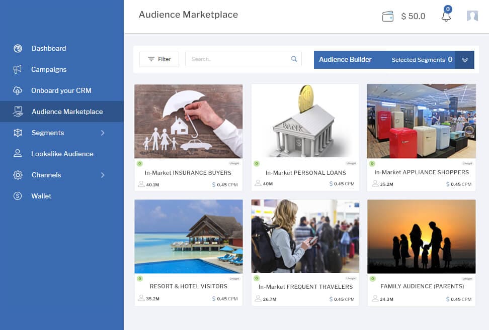489x330 pixels.
Task: Open Onboard your CRM menu item
Action: point(62,90)
